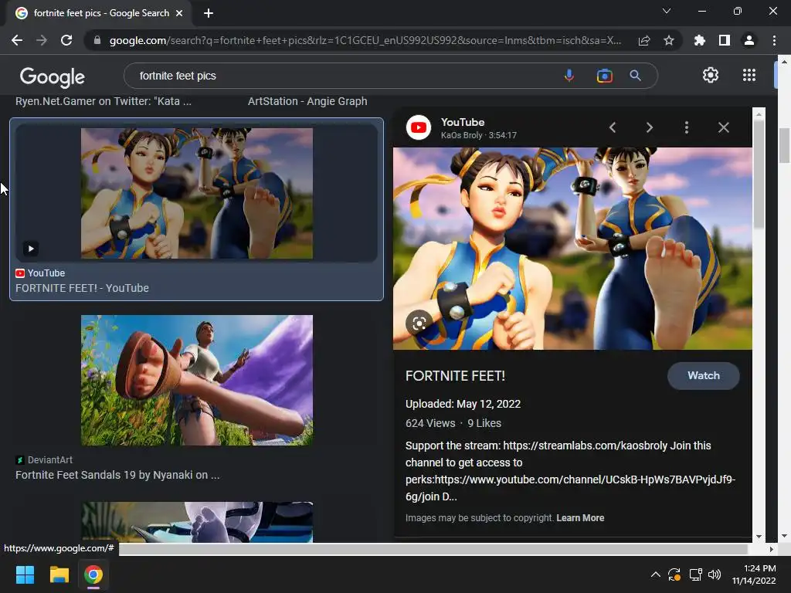Go back to the previous page

pos(17,40)
